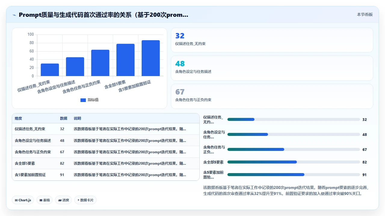Viewport: 385px width, 216px height.
Task: Click the value 67 in the table
Action: coord(62,152)
